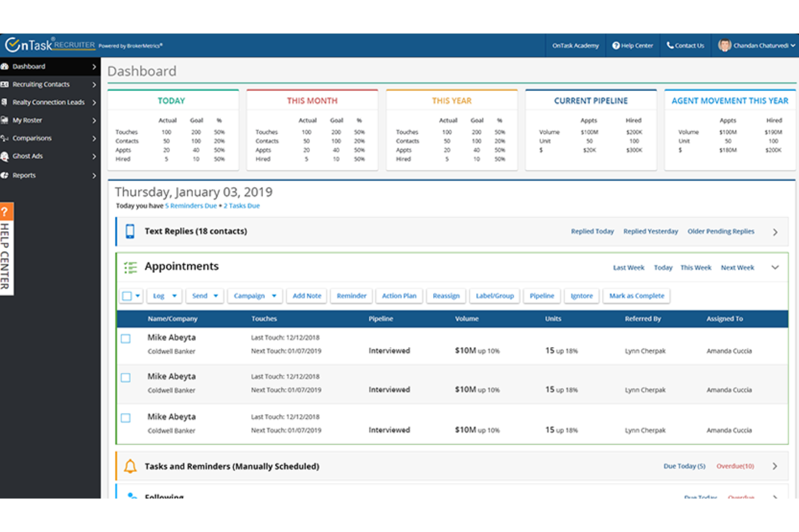799x532 pixels.
Task: Open OnTask Academy link in header
Action: click(575, 46)
